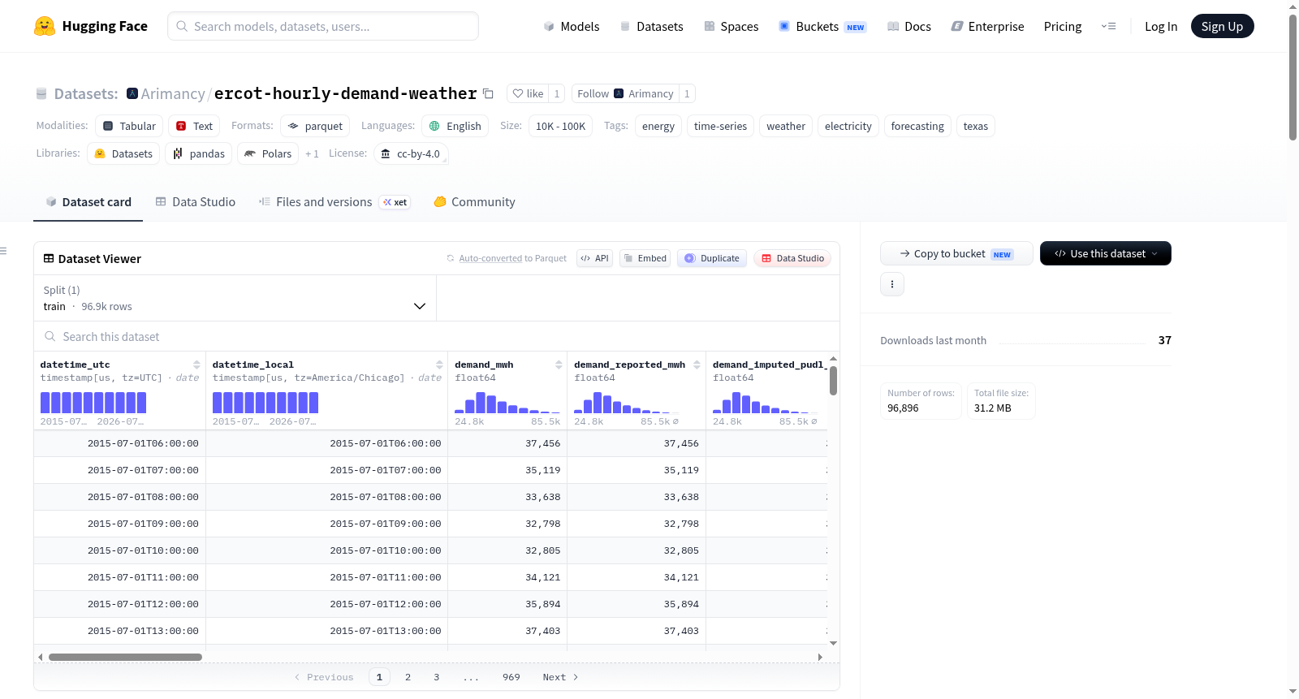Image resolution: width=1299 pixels, height=699 pixels.
Task: Focus the Search models, datasets, users field
Action: (323, 26)
